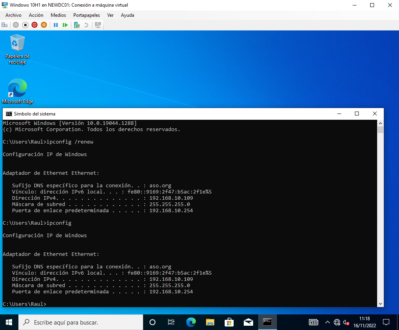Image resolution: width=399 pixels, height=330 pixels.
Task: Click the red Shut Down icon
Action: point(34,25)
